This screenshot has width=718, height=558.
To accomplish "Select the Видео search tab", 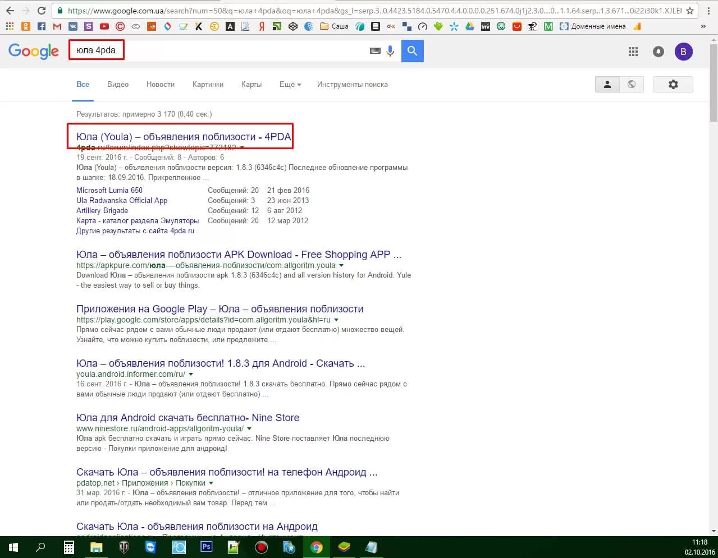I will tap(118, 84).
